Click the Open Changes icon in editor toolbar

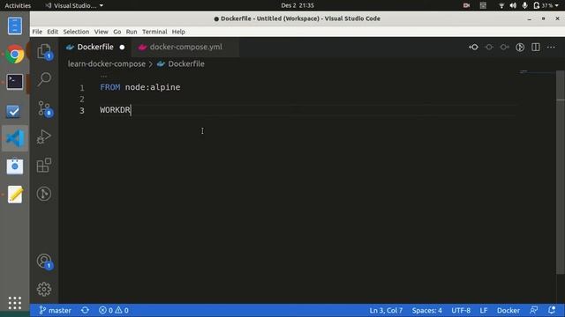click(x=473, y=47)
